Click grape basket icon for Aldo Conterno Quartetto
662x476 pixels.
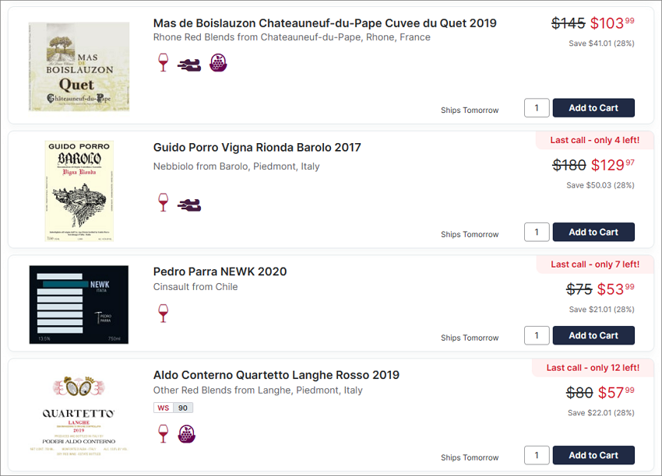(x=187, y=434)
